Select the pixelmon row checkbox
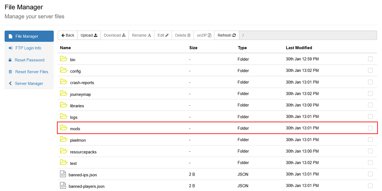382x191 pixels. [370, 139]
